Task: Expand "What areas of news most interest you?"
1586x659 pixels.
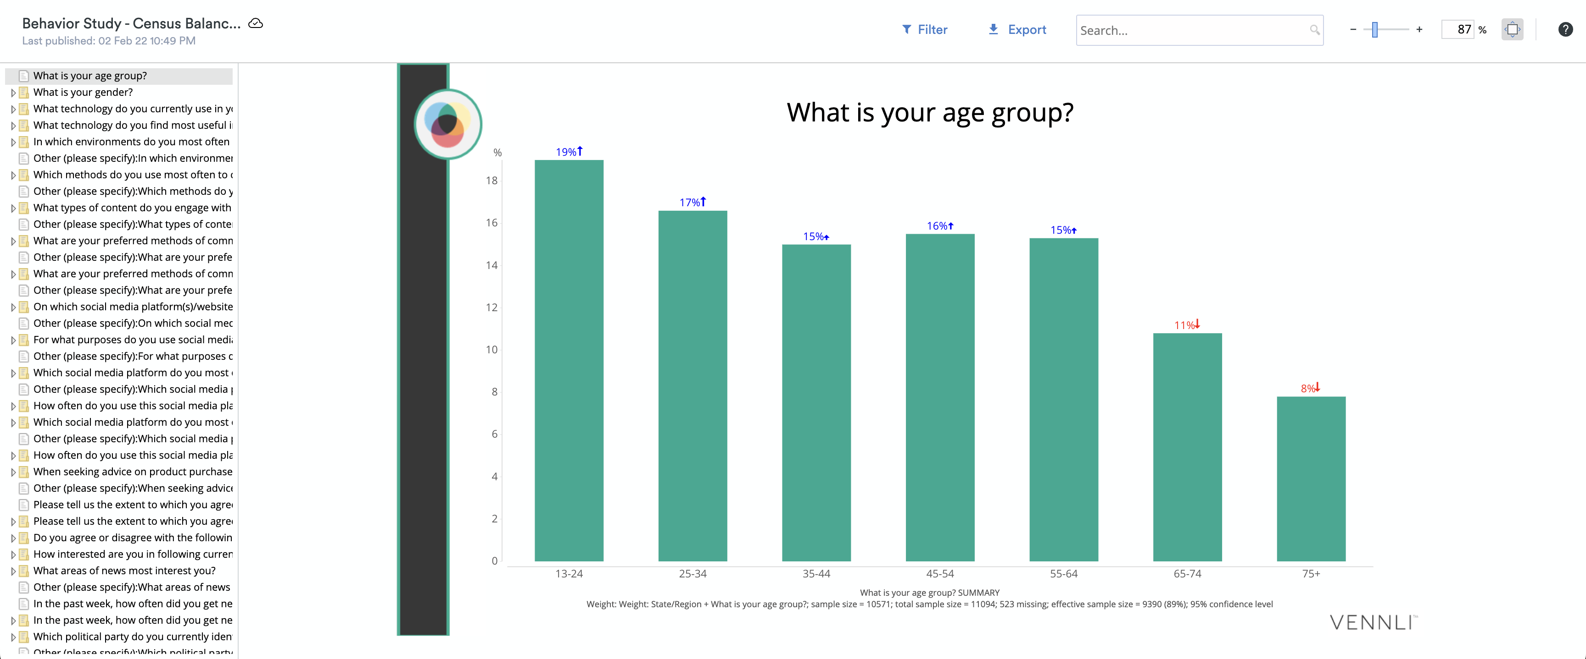Action: point(13,571)
